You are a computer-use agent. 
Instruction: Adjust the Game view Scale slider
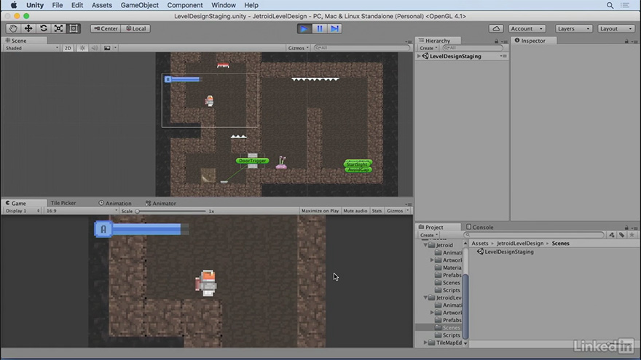click(171, 211)
